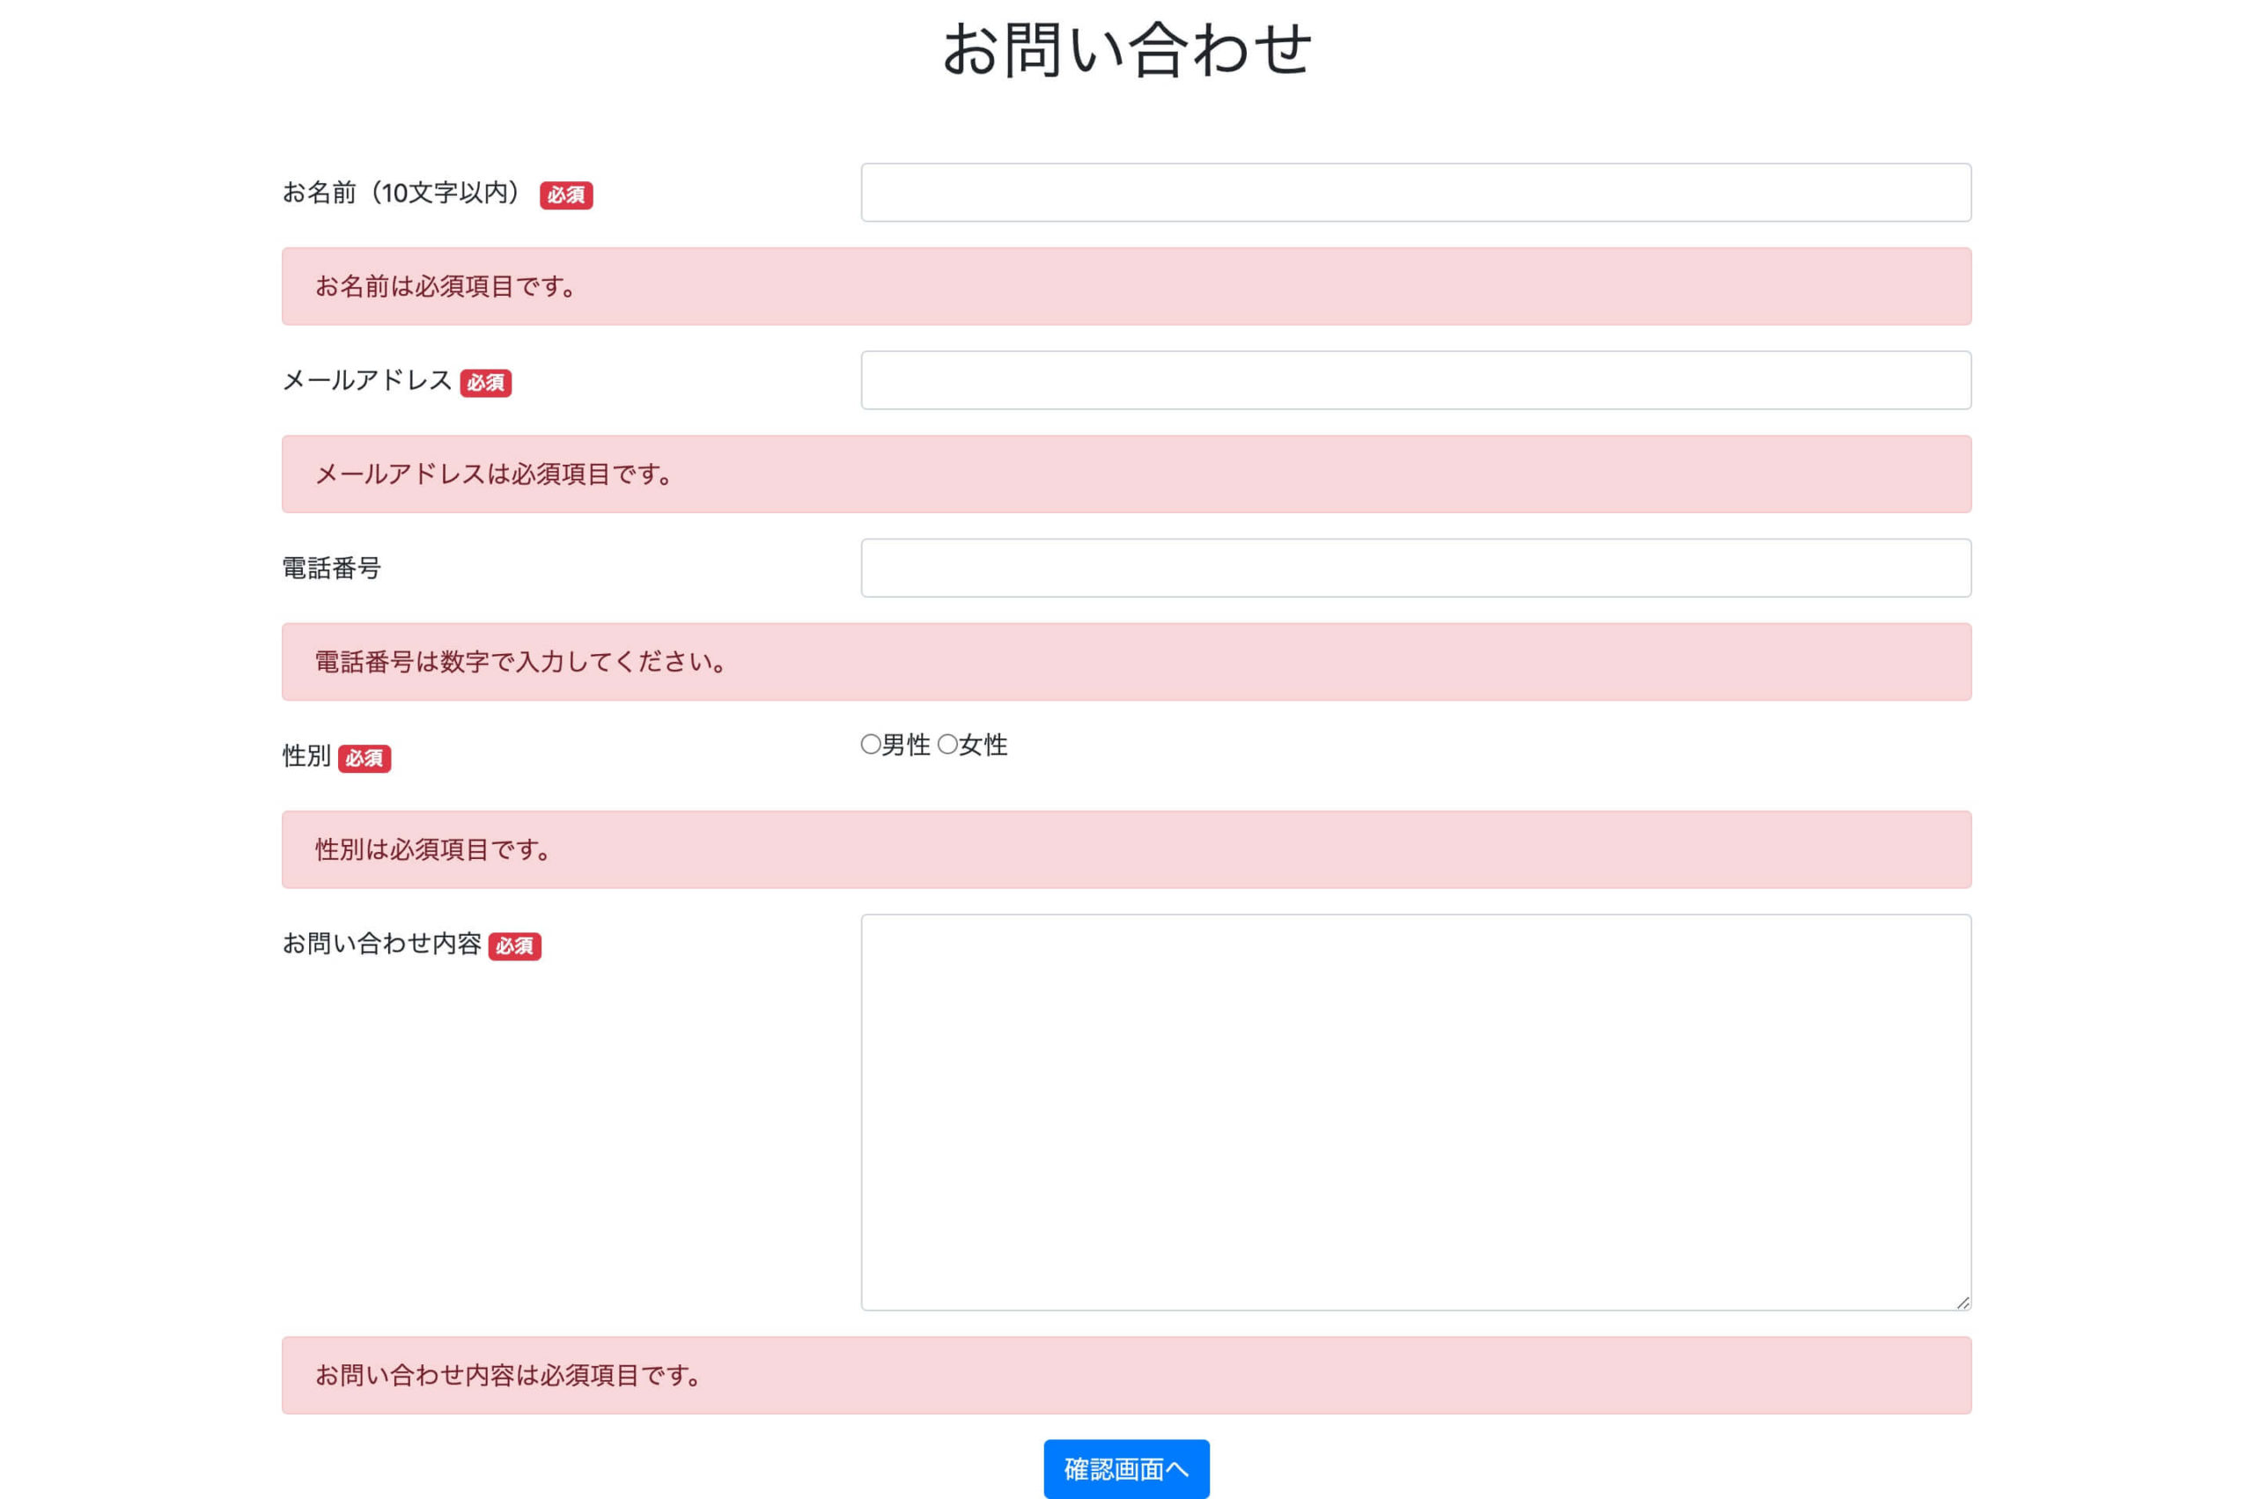Click the お名前（10文字以内）label
The height and width of the screenshot is (1499, 2254).
tap(401, 193)
